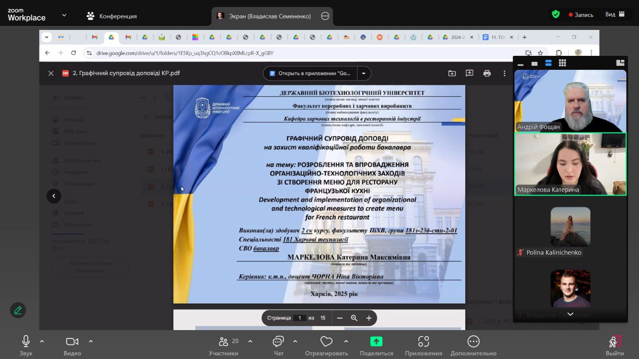639x359 pixels.
Task: Click the browser back arrow
Action: coord(47,53)
